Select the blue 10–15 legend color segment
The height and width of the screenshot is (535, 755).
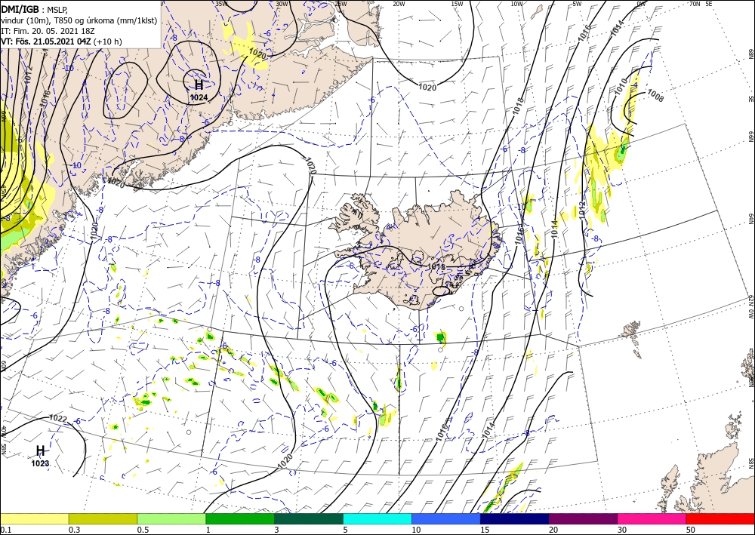pos(446,518)
